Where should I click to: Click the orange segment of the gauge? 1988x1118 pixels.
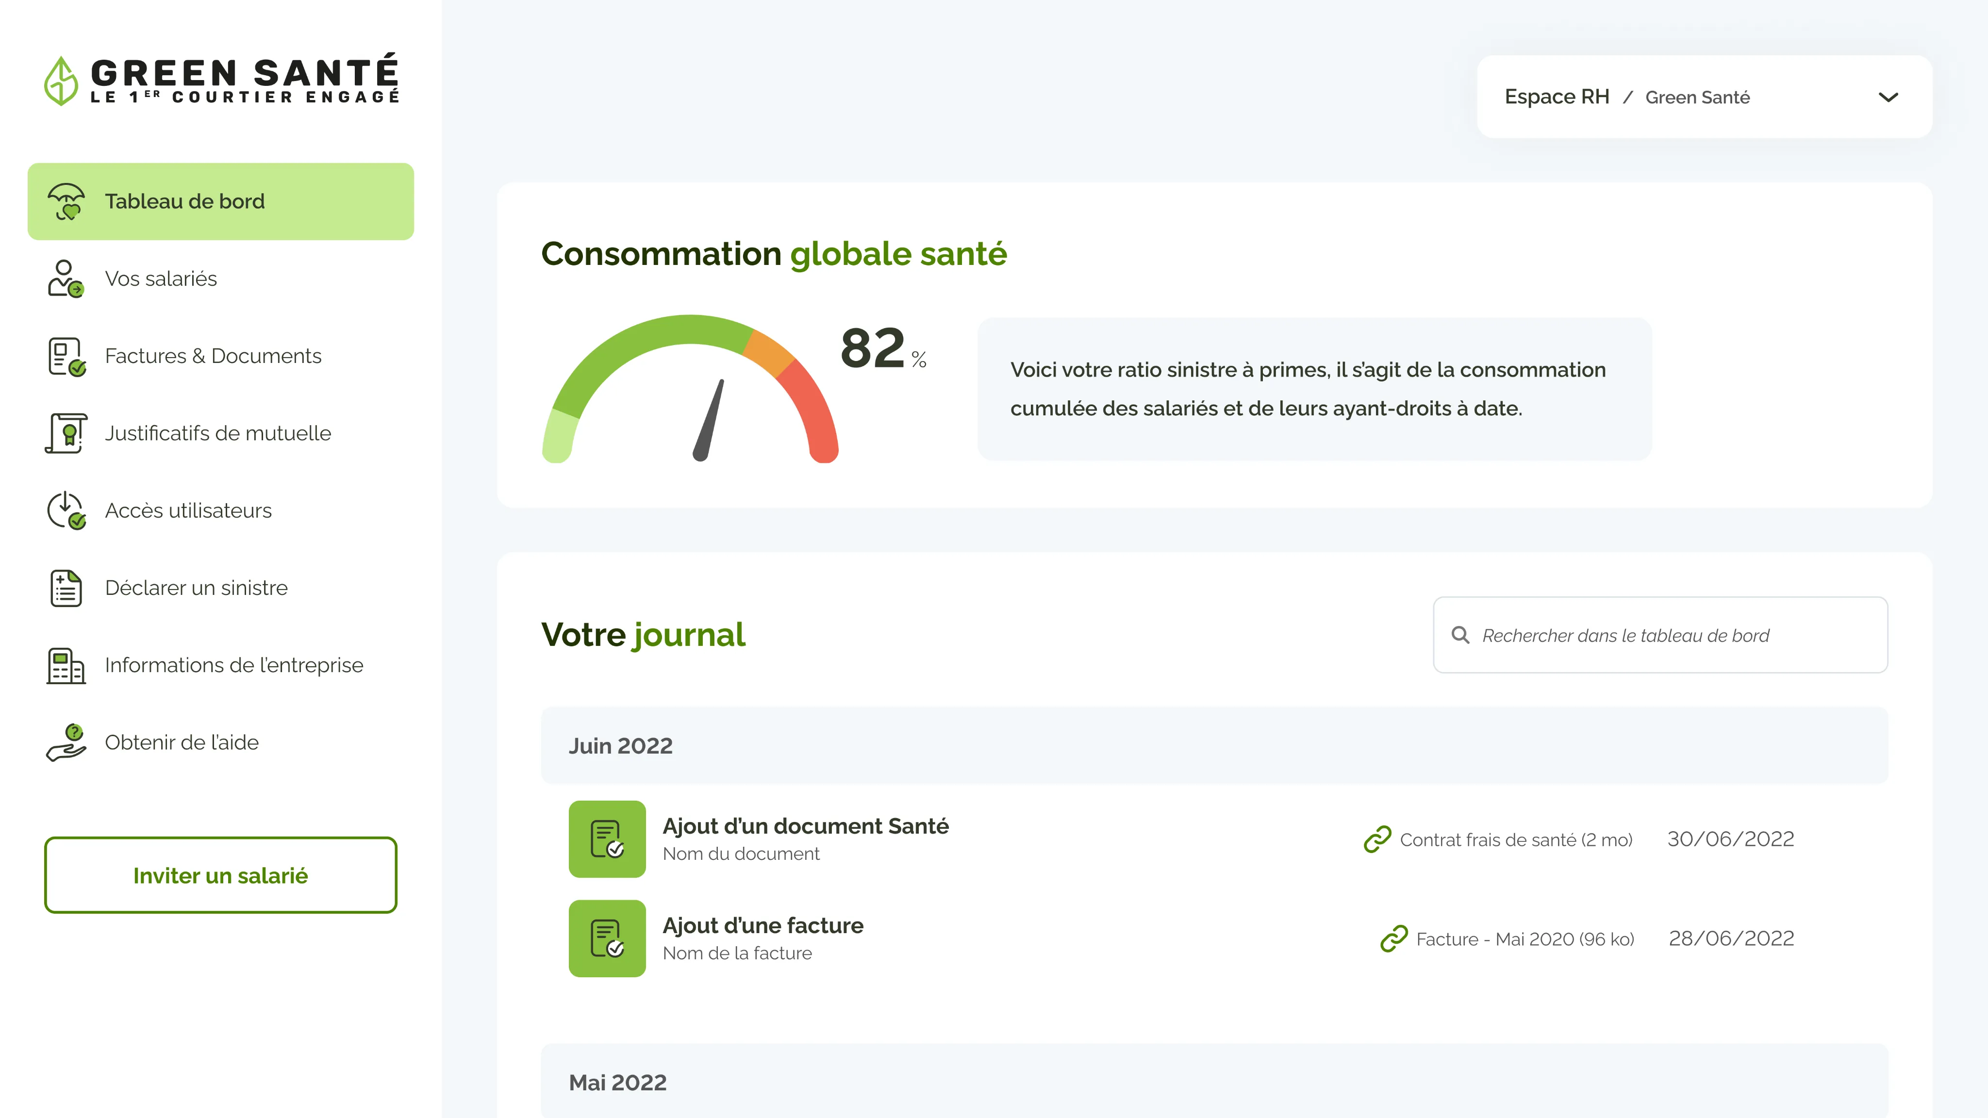click(x=769, y=353)
